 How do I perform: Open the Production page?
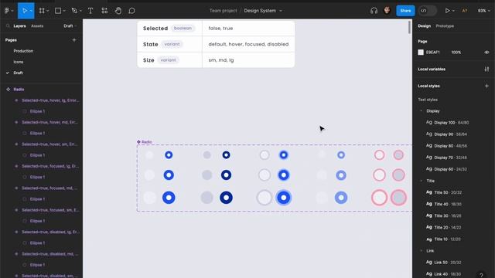coord(23,51)
